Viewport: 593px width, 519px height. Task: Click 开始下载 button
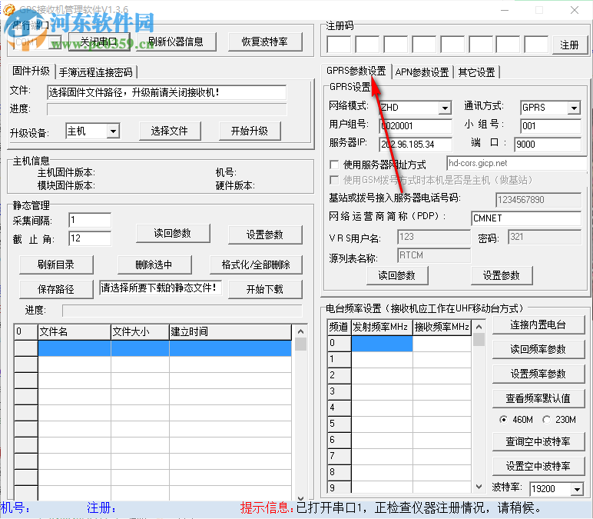tap(265, 289)
